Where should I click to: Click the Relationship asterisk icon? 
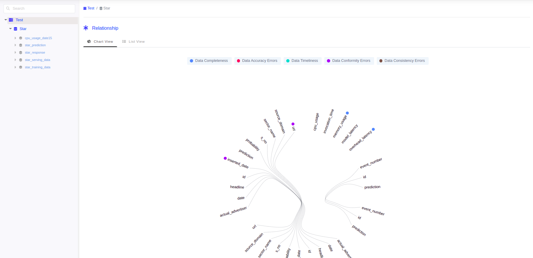click(86, 28)
